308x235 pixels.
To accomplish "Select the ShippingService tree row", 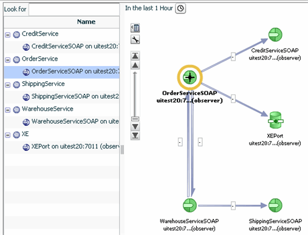I will 61,85.
